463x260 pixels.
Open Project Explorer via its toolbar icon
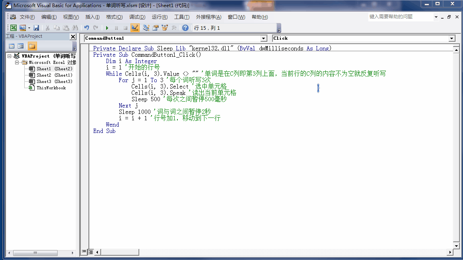pos(146,28)
